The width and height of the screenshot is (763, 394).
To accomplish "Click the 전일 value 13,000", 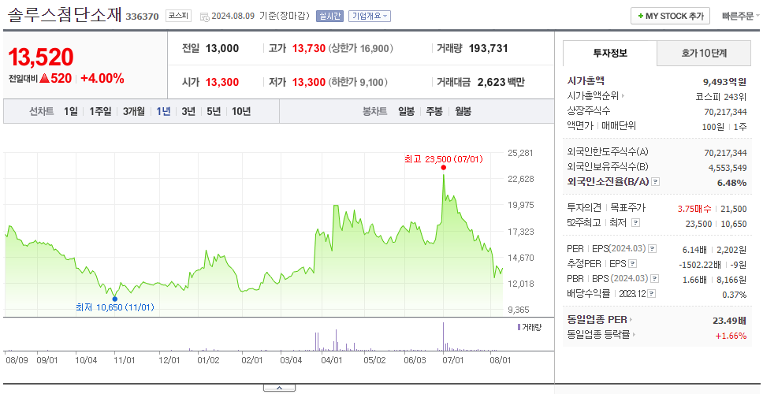I will [222, 48].
